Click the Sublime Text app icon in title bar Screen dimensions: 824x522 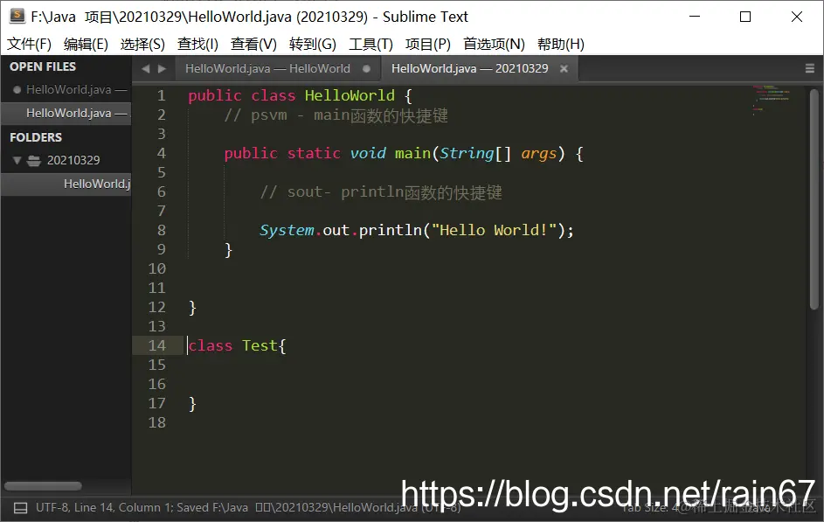[x=17, y=17]
